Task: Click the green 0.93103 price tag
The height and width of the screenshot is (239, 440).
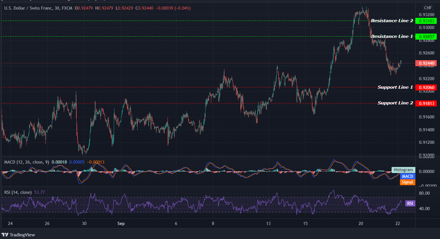Action: (x=426, y=21)
